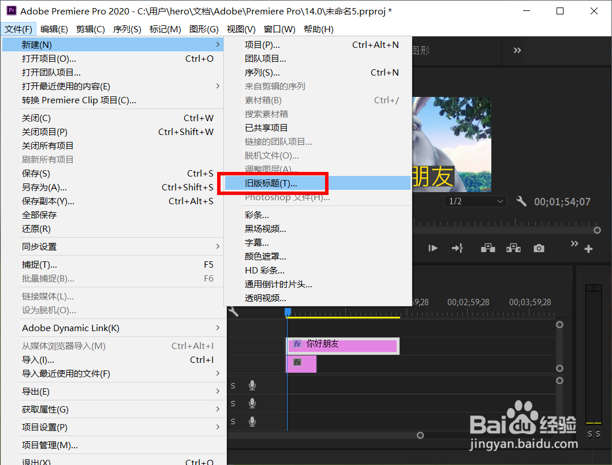This screenshot has height=465, width=612.
Task: Click right solo S button under audio meter
Action: 598,434
